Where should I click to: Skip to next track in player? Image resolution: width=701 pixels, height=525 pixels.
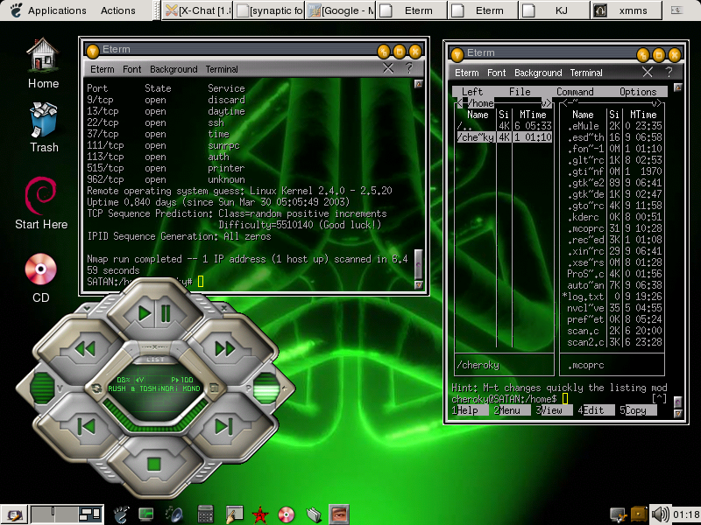coord(224,426)
